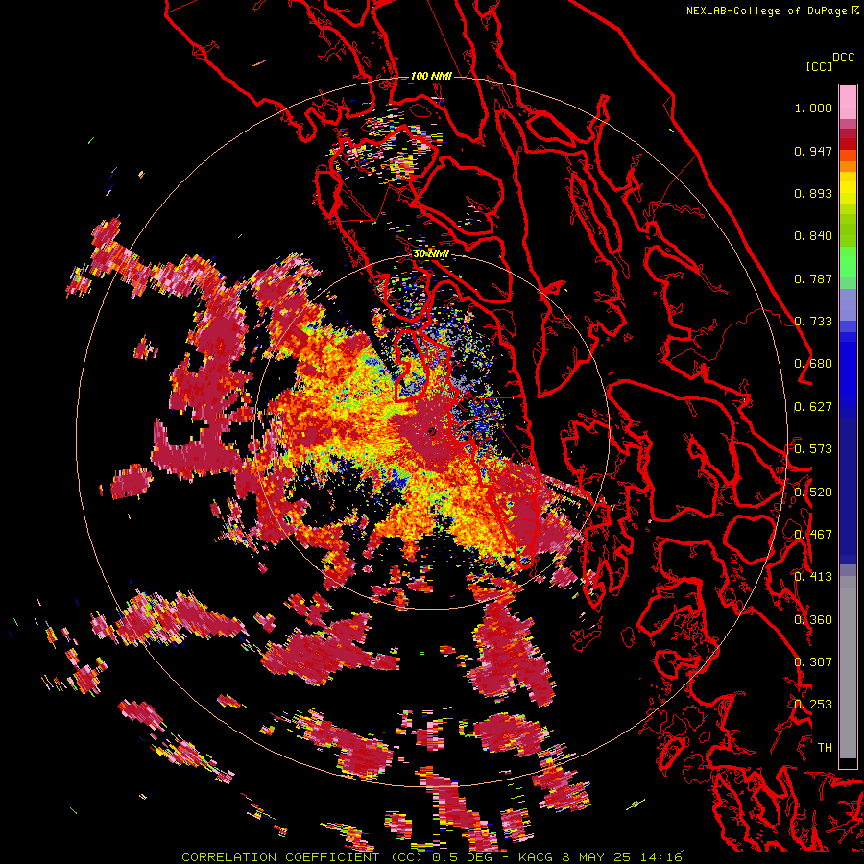Click the 0.893 legend value

click(813, 193)
